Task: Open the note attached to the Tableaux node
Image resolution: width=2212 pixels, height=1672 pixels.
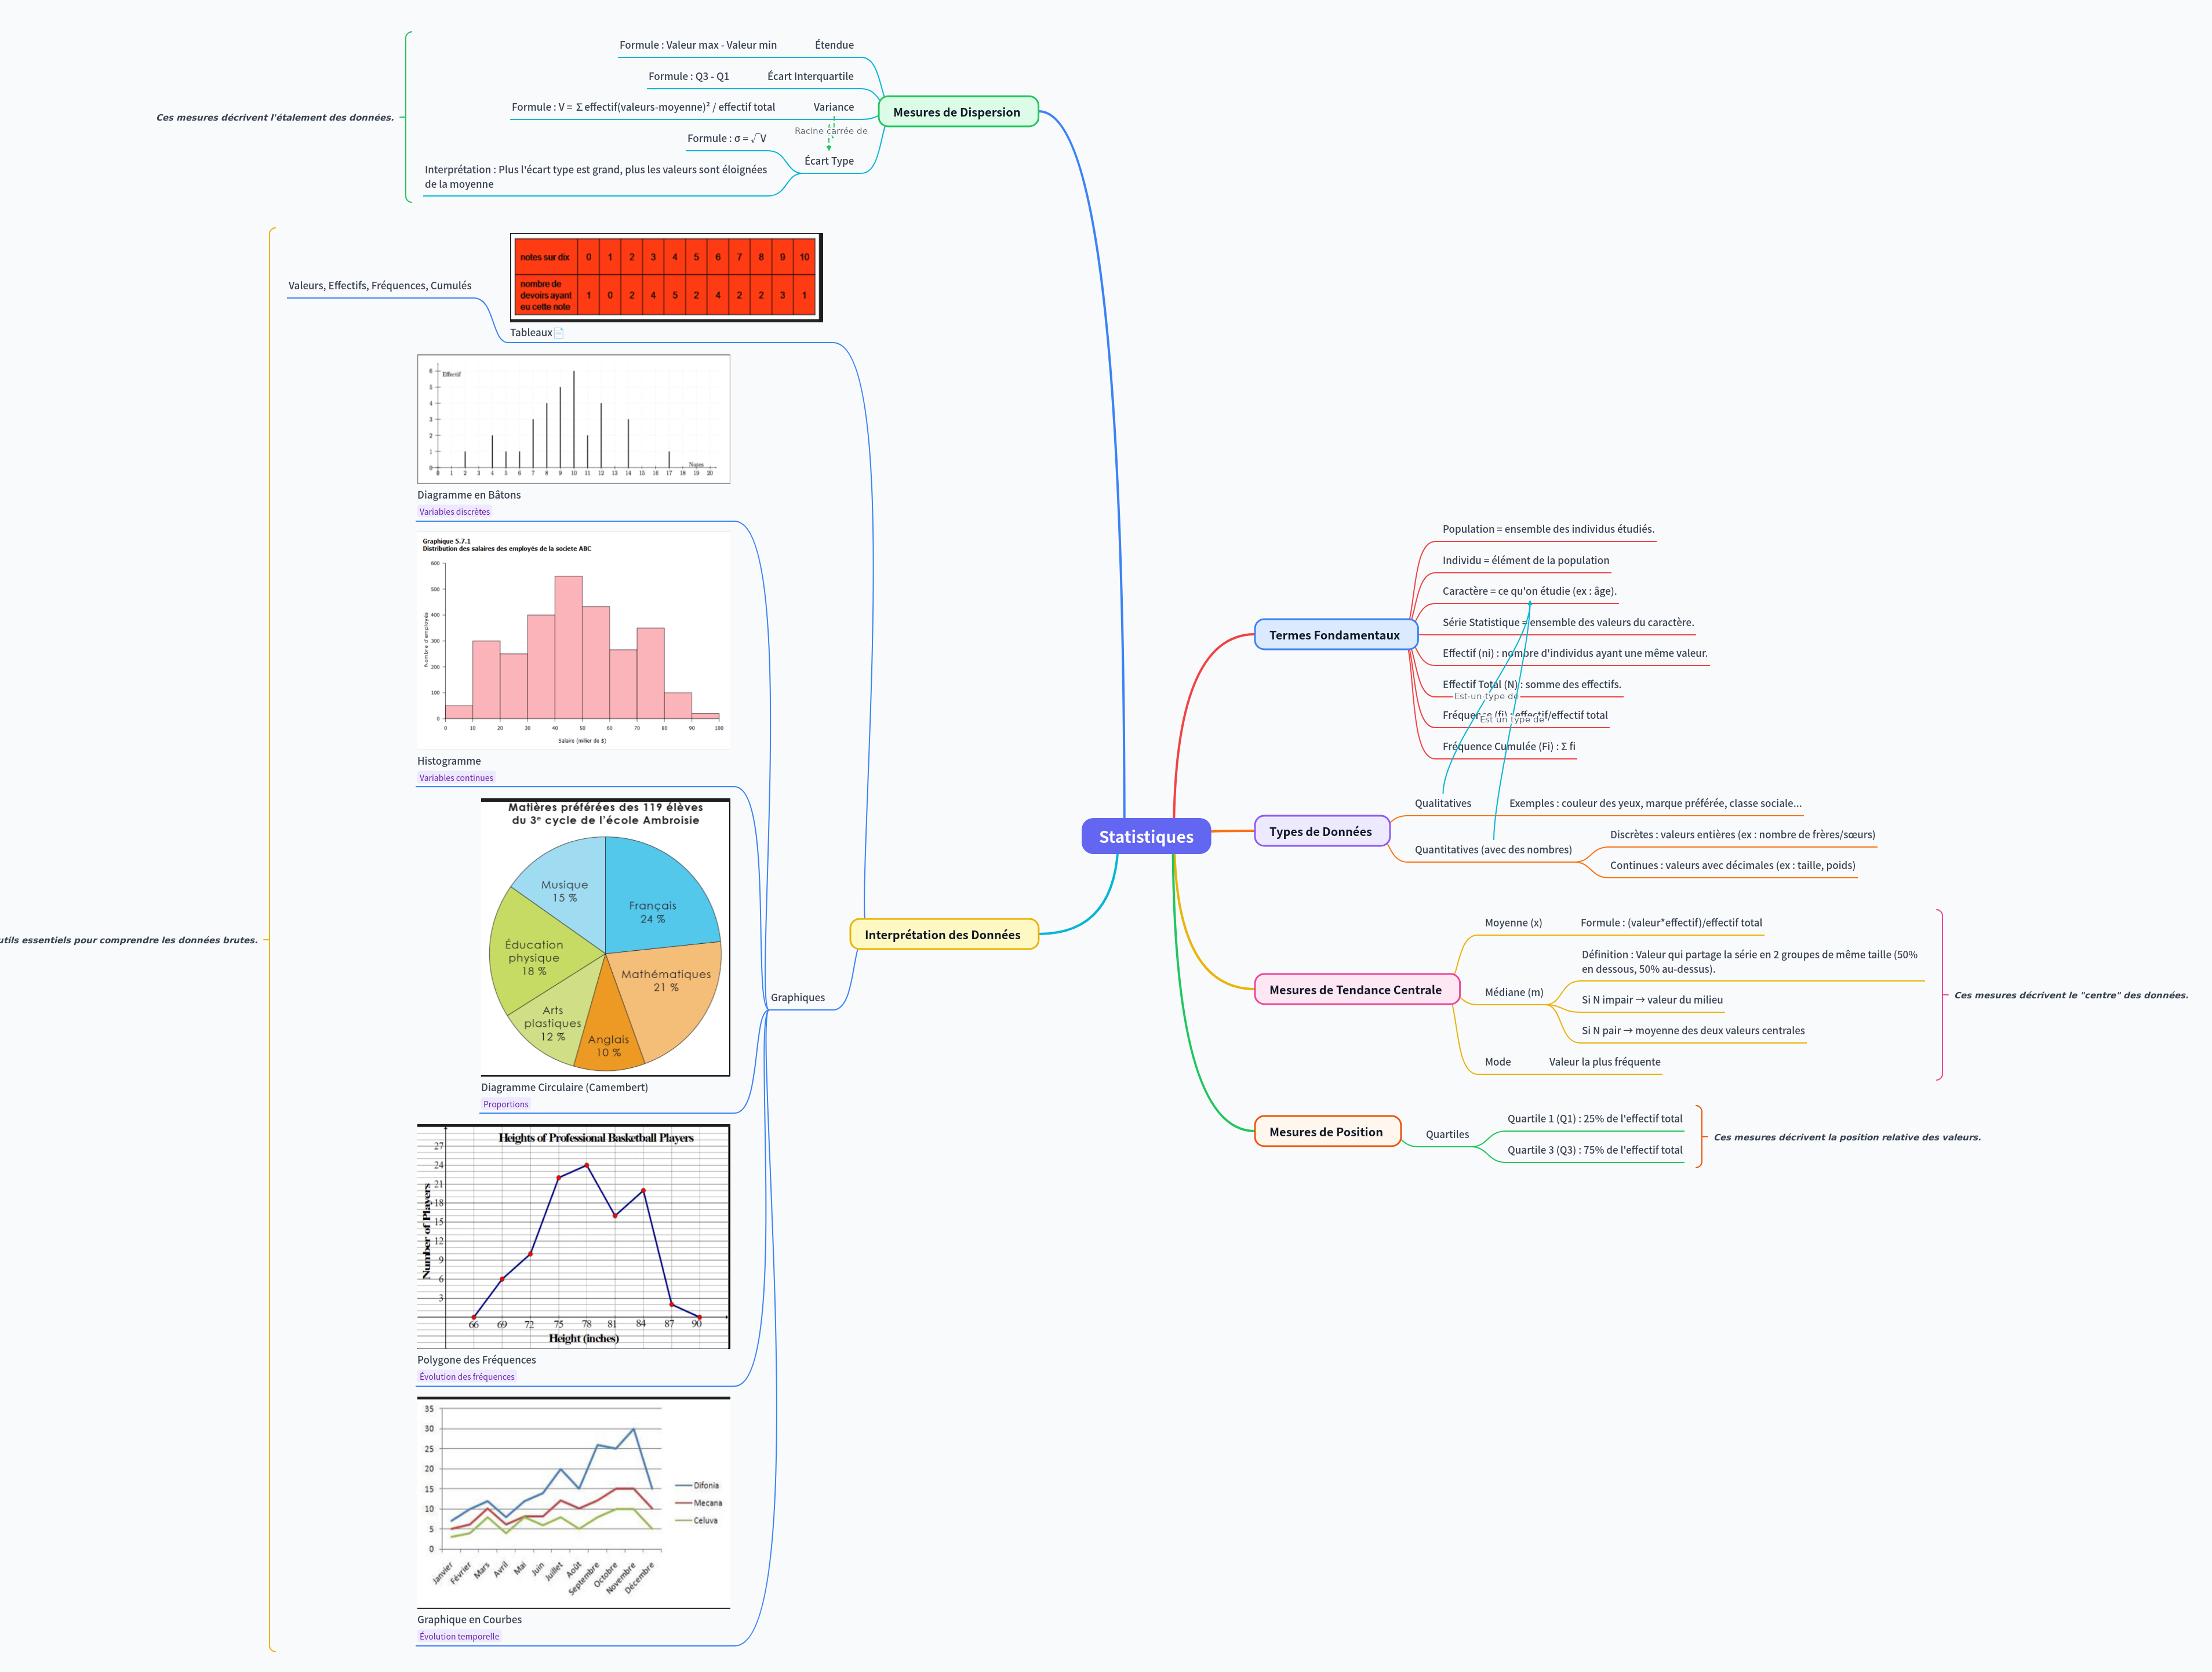Action: click(x=559, y=332)
